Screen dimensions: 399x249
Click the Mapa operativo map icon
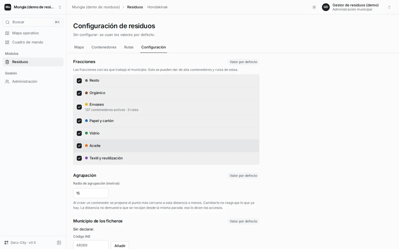[7, 33]
